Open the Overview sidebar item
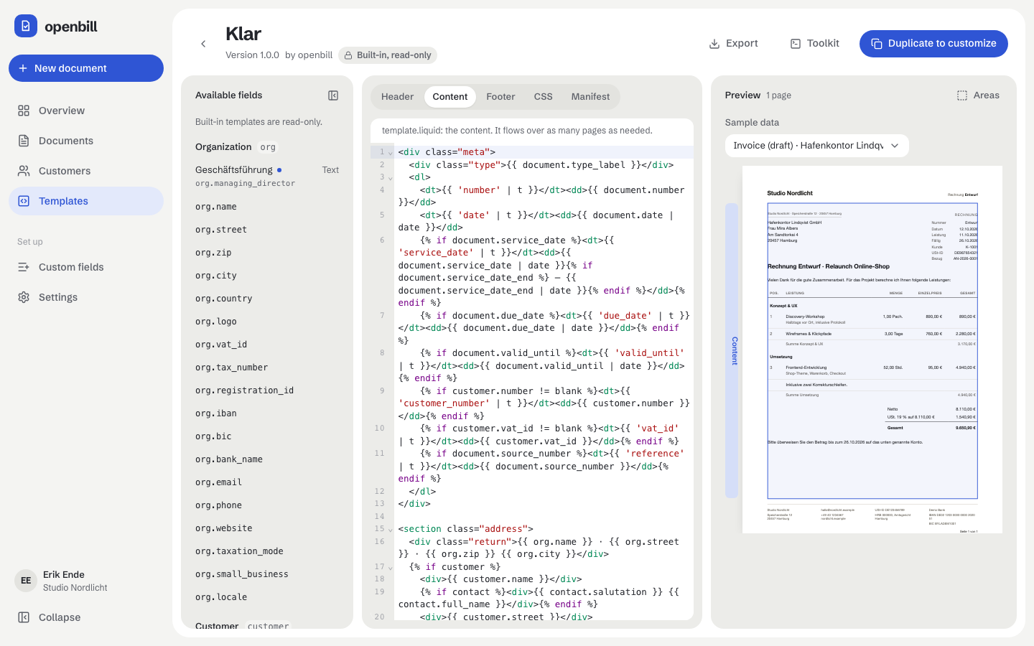The height and width of the screenshot is (646, 1034). [86, 111]
